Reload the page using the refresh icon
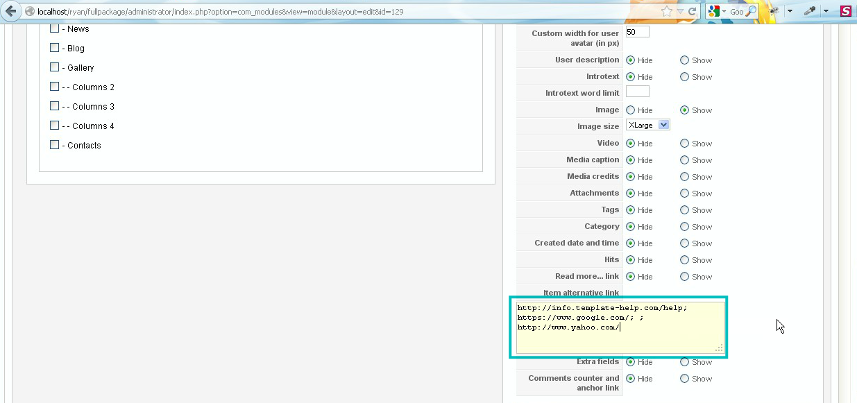The image size is (857, 403). pyautogui.click(x=693, y=11)
